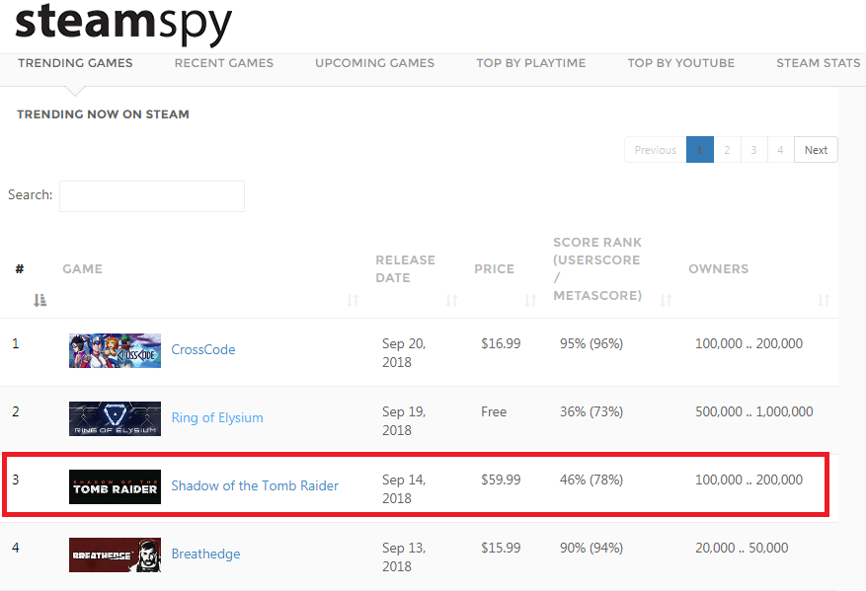866x591 pixels.
Task: Click Tomb Raider score 46% (78%)
Action: 591,480
